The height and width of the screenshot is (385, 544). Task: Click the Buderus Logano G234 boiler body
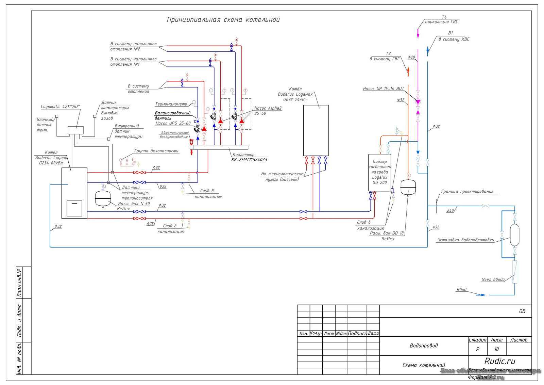pos(74,193)
